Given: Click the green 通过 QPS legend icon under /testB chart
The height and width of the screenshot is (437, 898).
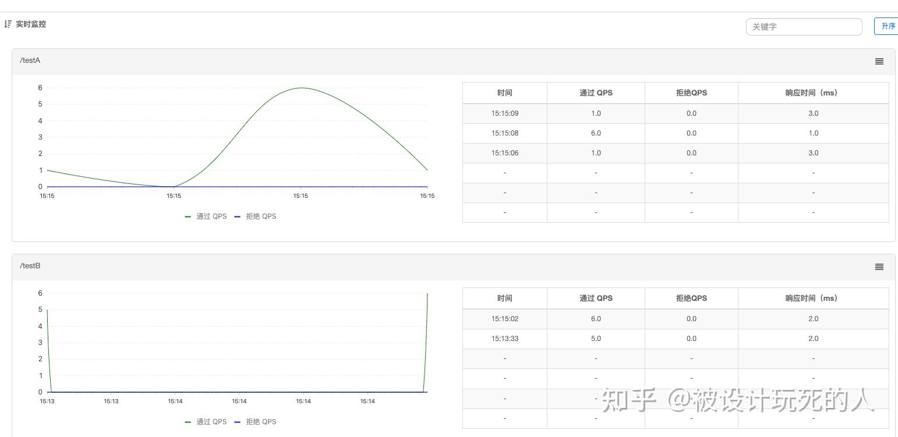Looking at the screenshot, I should tap(188, 421).
